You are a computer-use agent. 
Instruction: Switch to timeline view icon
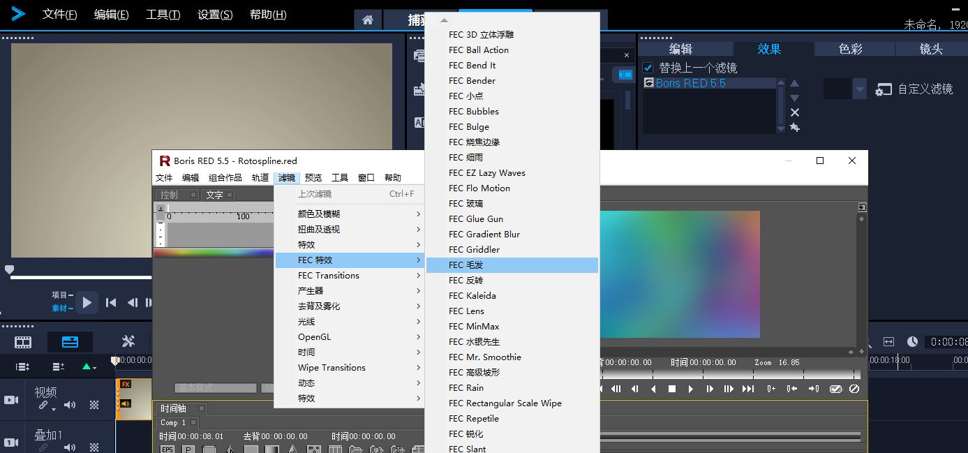(x=70, y=342)
